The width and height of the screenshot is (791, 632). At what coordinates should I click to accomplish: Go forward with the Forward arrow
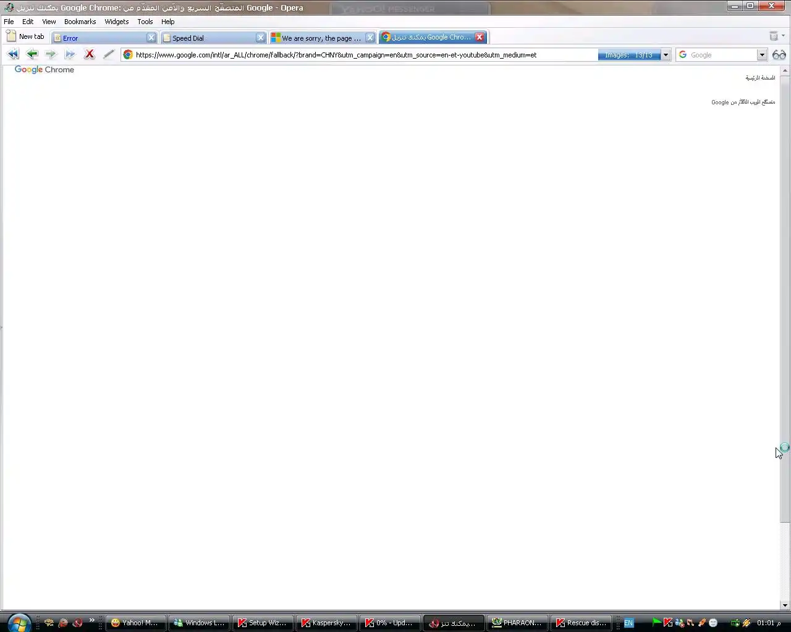[x=51, y=54]
